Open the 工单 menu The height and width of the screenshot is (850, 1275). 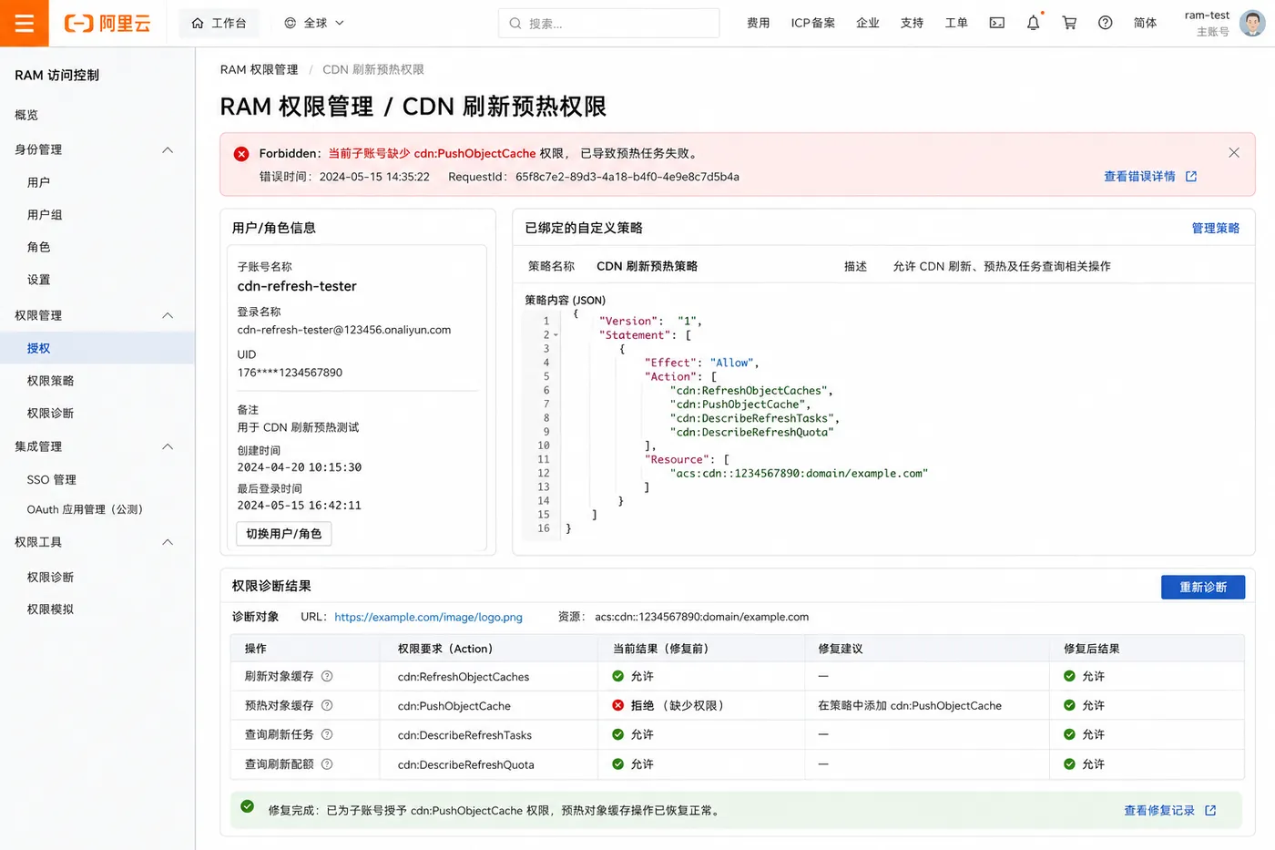click(x=956, y=23)
